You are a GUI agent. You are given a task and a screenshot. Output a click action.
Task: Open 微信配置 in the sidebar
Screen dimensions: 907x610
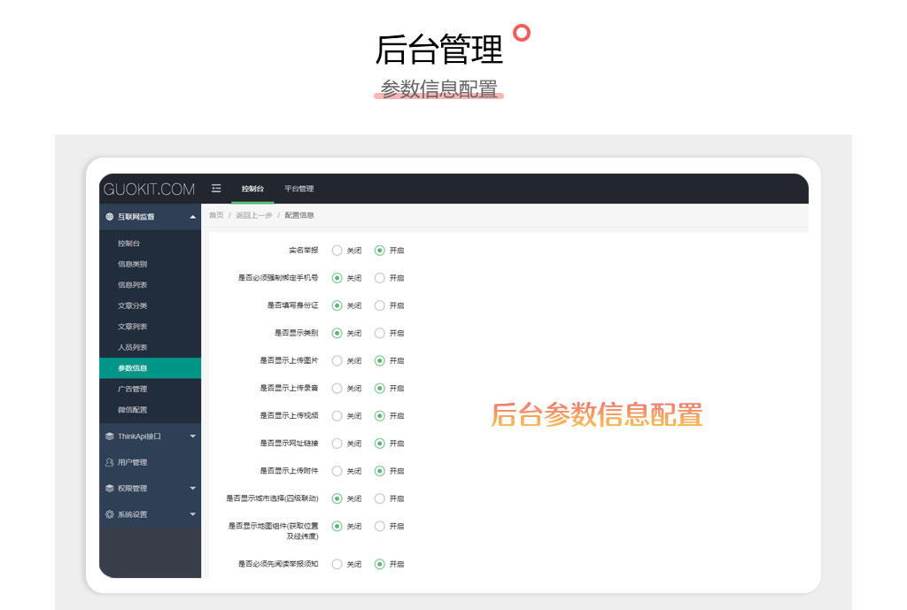point(133,410)
